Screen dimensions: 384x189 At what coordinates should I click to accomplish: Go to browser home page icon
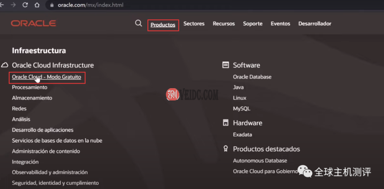coord(37,5)
